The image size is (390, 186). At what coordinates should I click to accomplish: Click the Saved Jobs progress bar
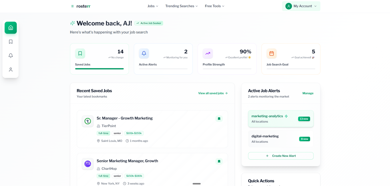tap(99, 69)
